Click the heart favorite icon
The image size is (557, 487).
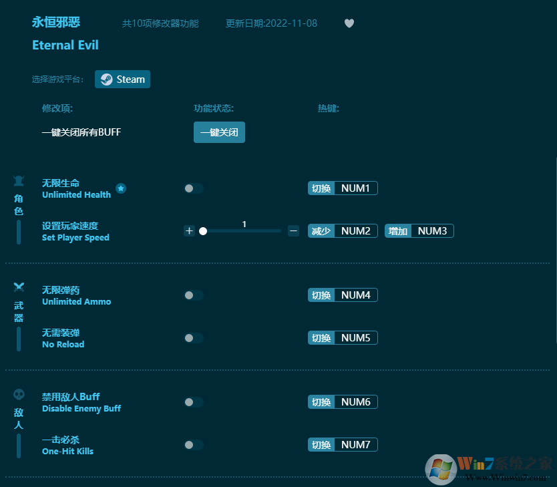point(349,23)
